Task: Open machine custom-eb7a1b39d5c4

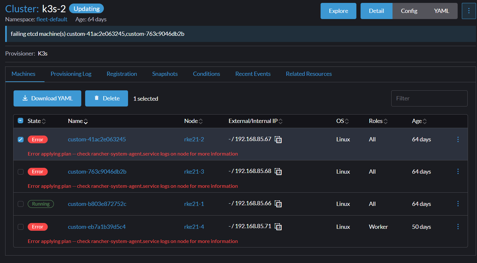Action: click(x=97, y=227)
